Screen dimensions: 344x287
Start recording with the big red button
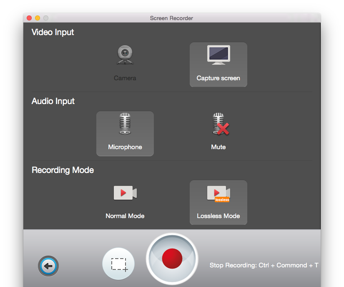click(x=172, y=259)
